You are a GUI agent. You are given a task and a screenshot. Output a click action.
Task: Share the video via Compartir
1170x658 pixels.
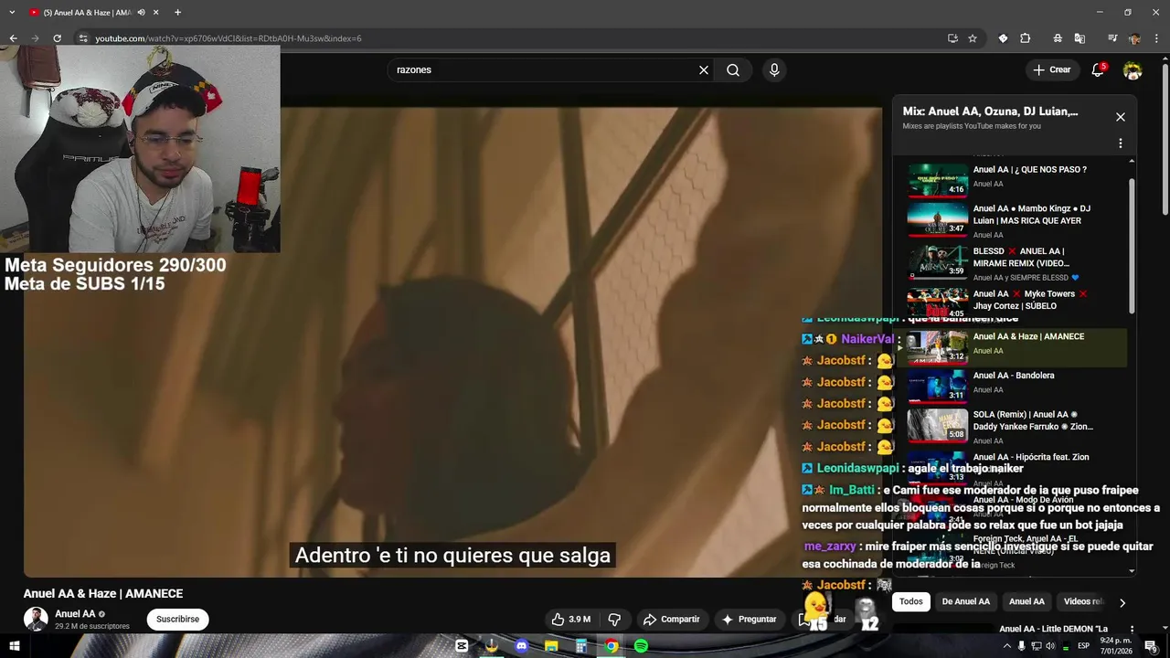click(x=671, y=619)
